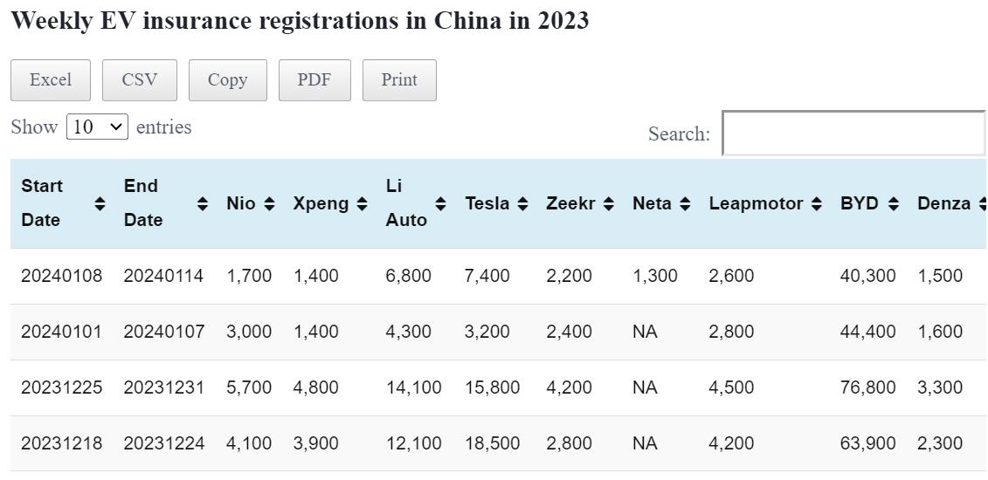
Task: Sort Li Auto column via arrows
Action: coord(440,203)
